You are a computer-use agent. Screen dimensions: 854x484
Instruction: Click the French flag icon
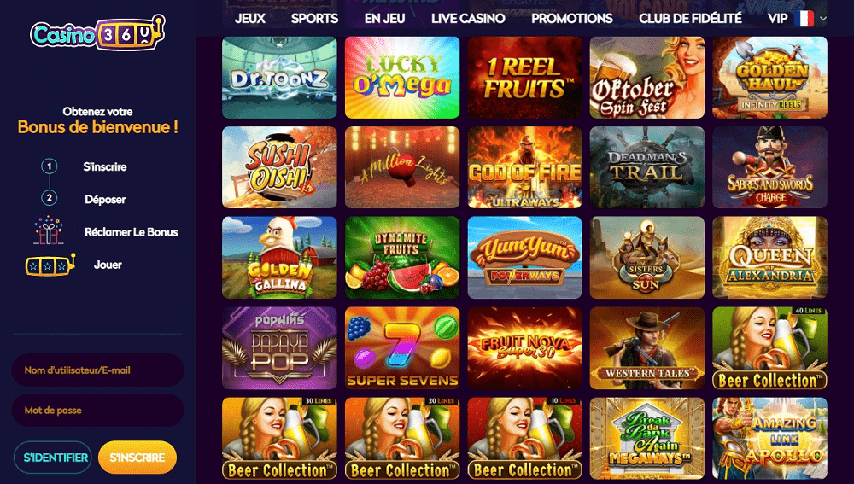pyautogui.click(x=804, y=19)
